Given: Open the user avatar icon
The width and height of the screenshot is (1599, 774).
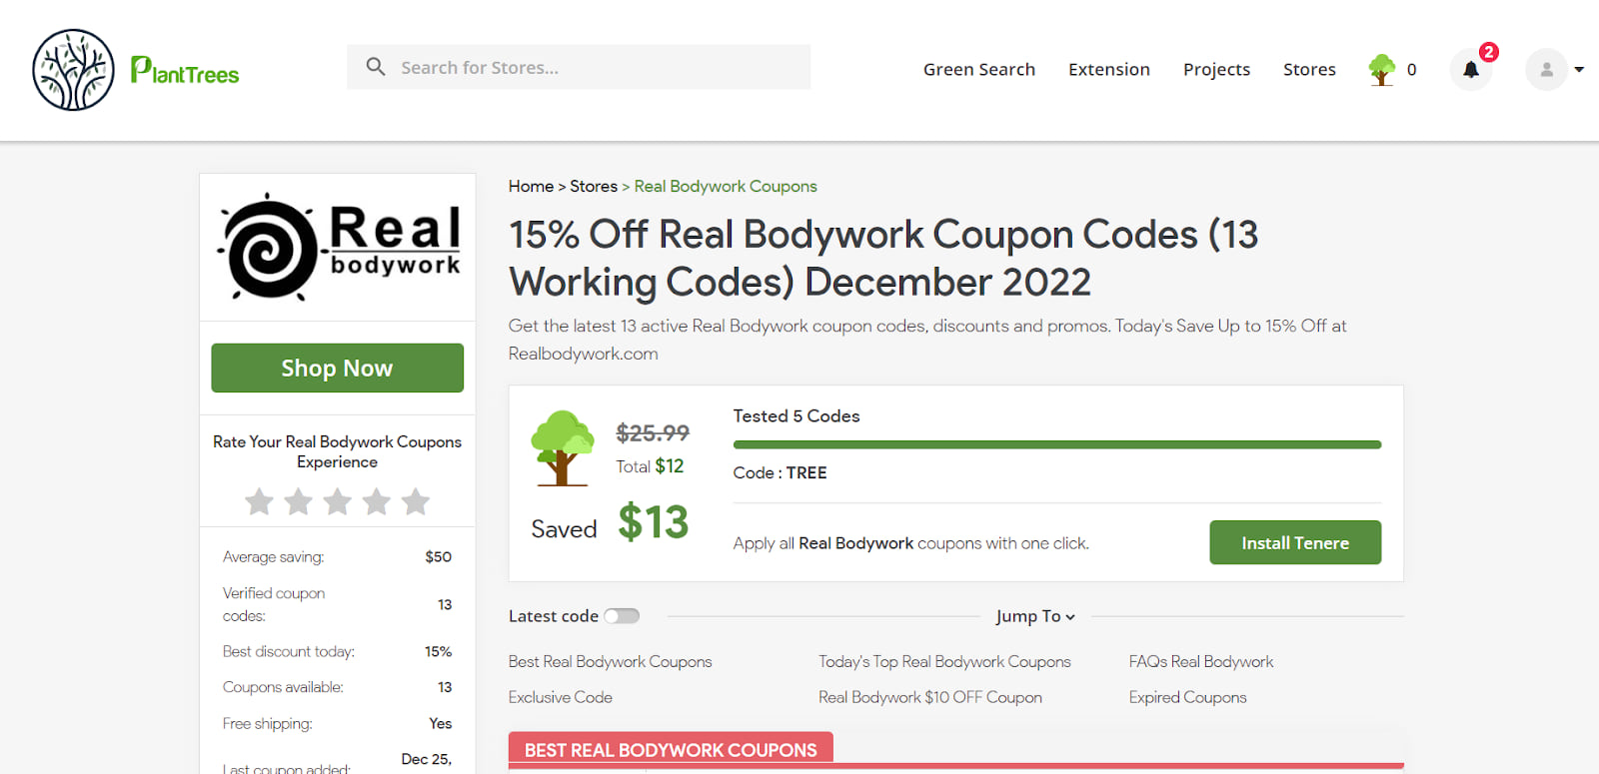Looking at the screenshot, I should pos(1546,70).
